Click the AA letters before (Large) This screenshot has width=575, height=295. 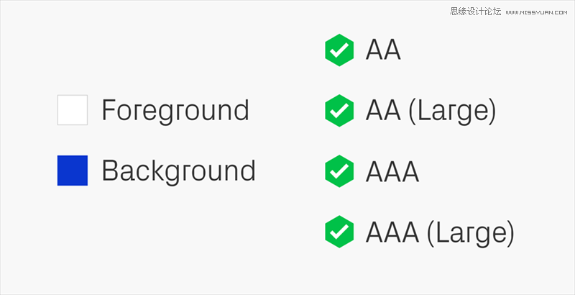(x=383, y=111)
